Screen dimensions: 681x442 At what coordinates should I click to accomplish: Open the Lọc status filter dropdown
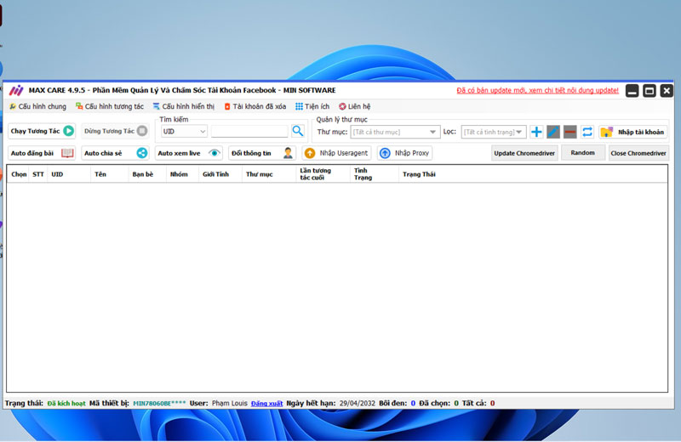coord(493,132)
